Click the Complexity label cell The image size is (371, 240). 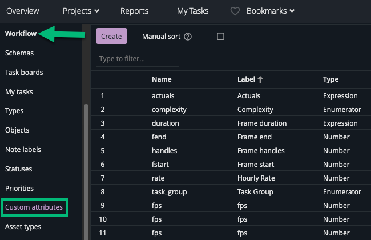[x=255, y=110]
